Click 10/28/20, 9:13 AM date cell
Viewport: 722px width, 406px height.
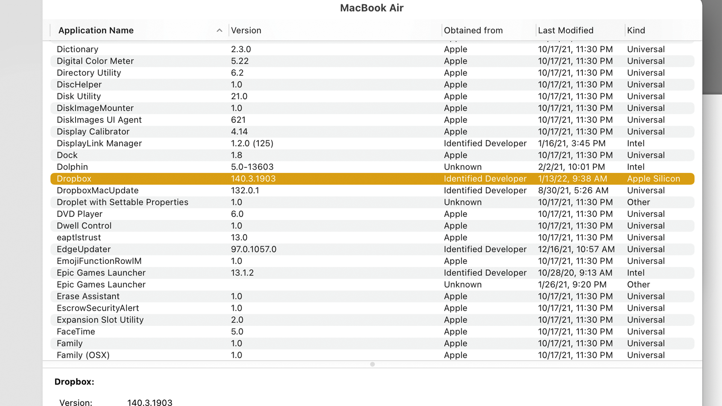click(575, 273)
